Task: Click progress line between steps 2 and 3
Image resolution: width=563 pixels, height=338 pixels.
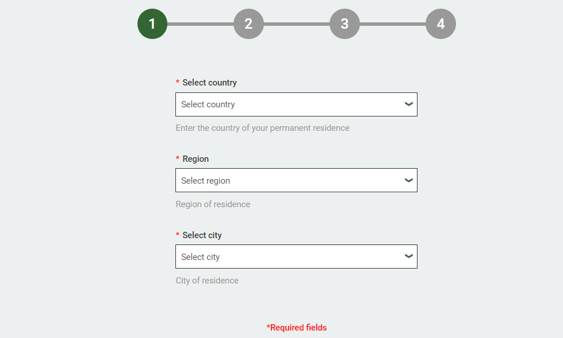Action: pos(296,24)
